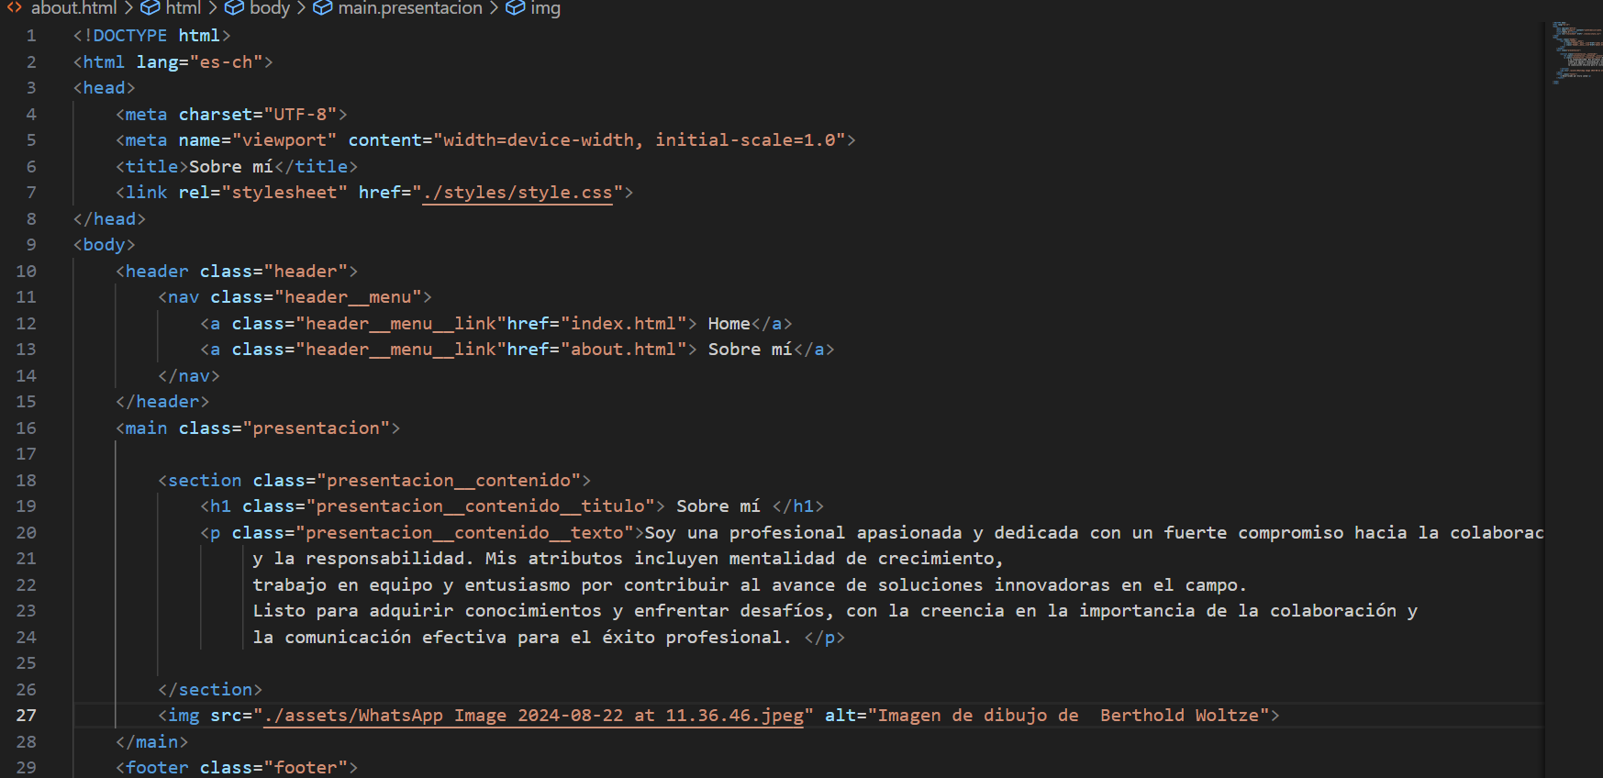This screenshot has width=1603, height=778.
Task: Click the closing </head> tag
Action: [109, 219]
